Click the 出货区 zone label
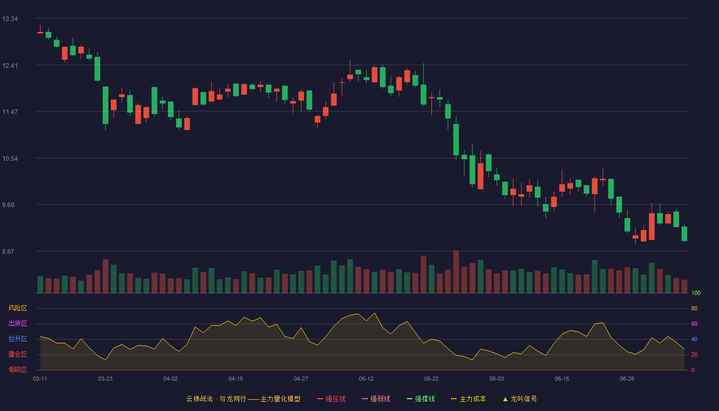Image resolution: width=719 pixels, height=411 pixels. (17, 324)
